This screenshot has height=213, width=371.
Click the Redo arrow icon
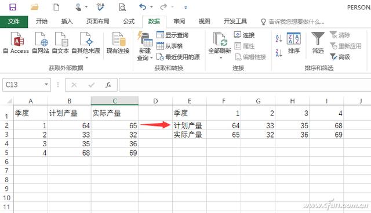(163, 7)
